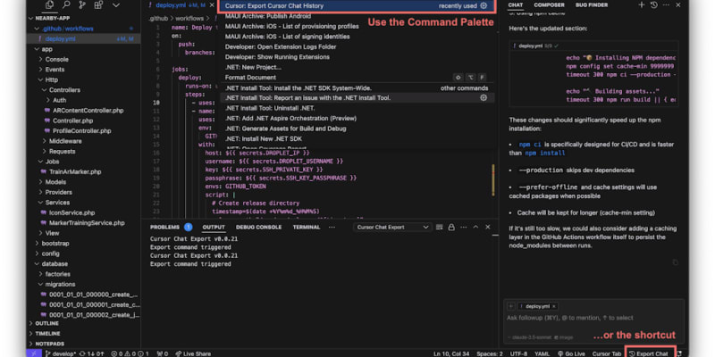
Task: Click the Export Chat status bar shortcut
Action: [x=650, y=353]
